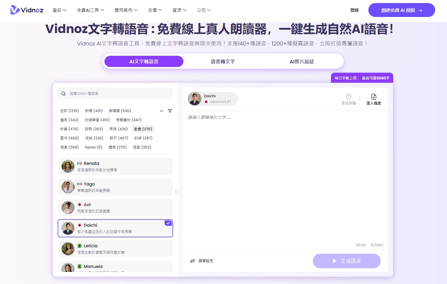Filter by 詩歌 (302) category
The height and width of the screenshot is (284, 447).
[94, 129]
